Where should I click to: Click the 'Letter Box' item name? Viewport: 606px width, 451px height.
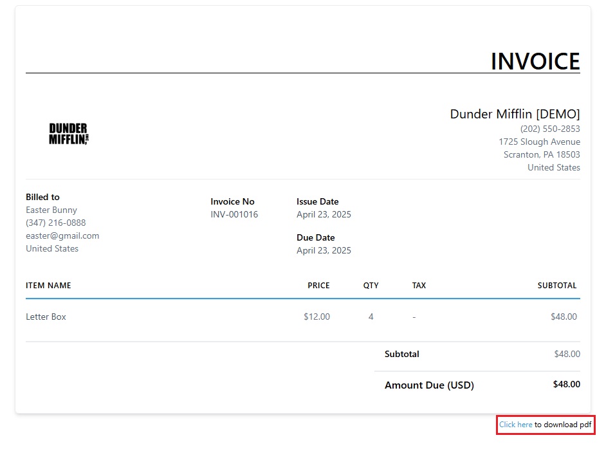[x=46, y=317]
